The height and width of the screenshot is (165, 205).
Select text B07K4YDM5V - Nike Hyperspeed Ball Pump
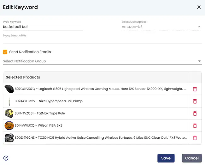pyautogui.click(x=49, y=101)
